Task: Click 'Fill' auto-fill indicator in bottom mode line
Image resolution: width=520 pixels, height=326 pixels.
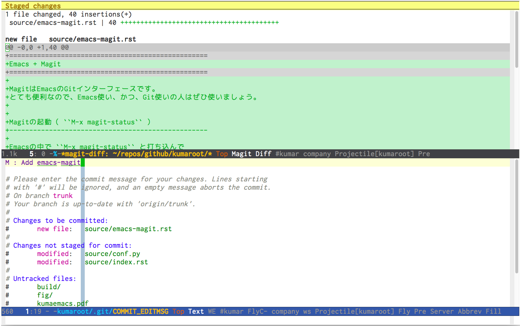Action: tap(493, 311)
